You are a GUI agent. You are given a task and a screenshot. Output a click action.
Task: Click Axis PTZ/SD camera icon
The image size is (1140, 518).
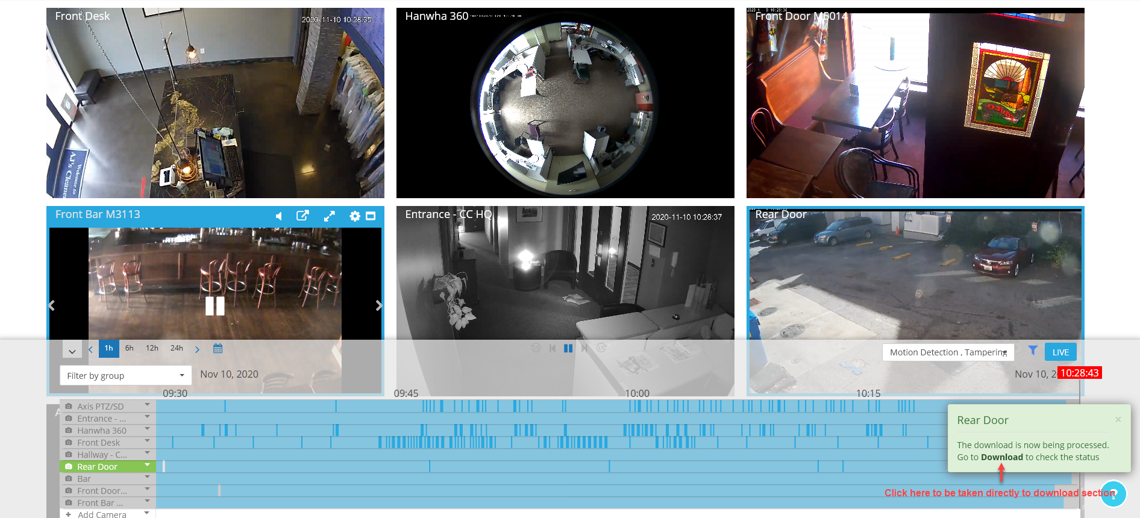[69, 406]
